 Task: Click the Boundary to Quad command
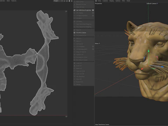coord(84,60)
